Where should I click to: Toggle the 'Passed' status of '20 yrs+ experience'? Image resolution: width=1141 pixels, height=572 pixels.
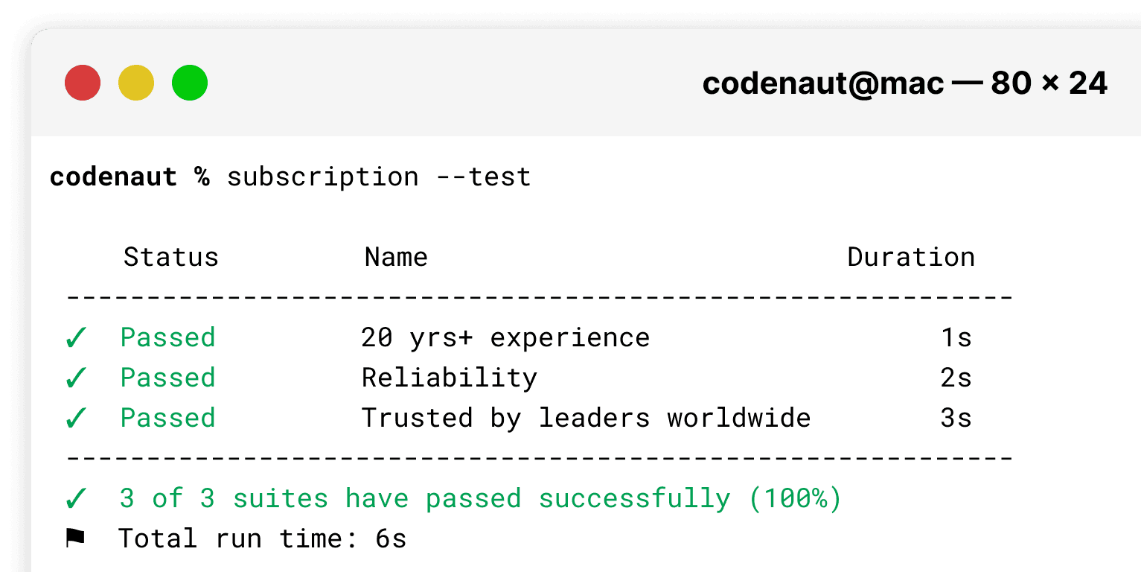tap(167, 337)
